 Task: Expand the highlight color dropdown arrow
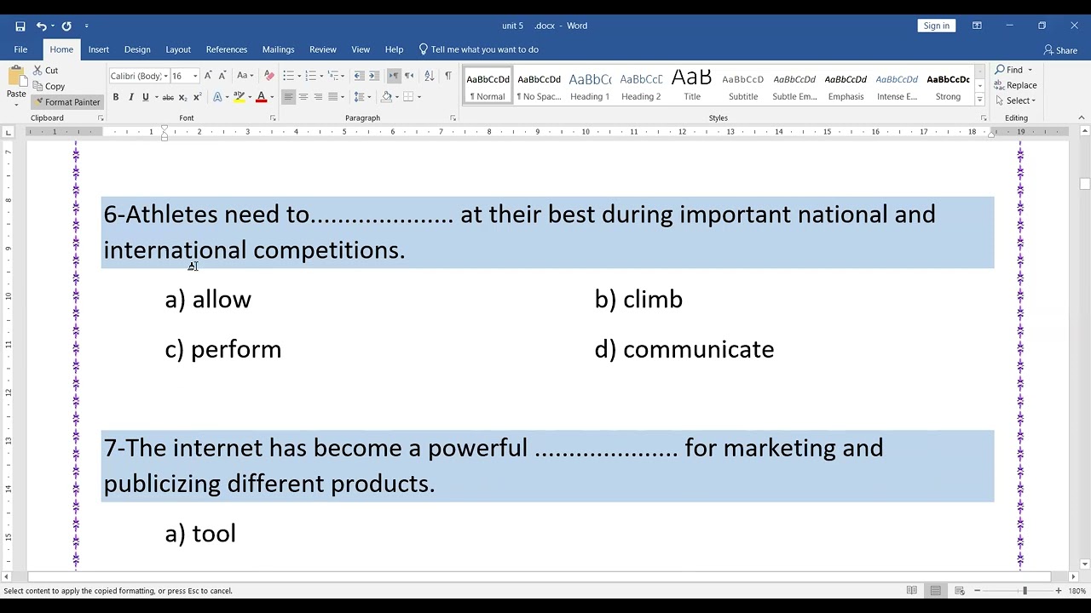(x=249, y=97)
